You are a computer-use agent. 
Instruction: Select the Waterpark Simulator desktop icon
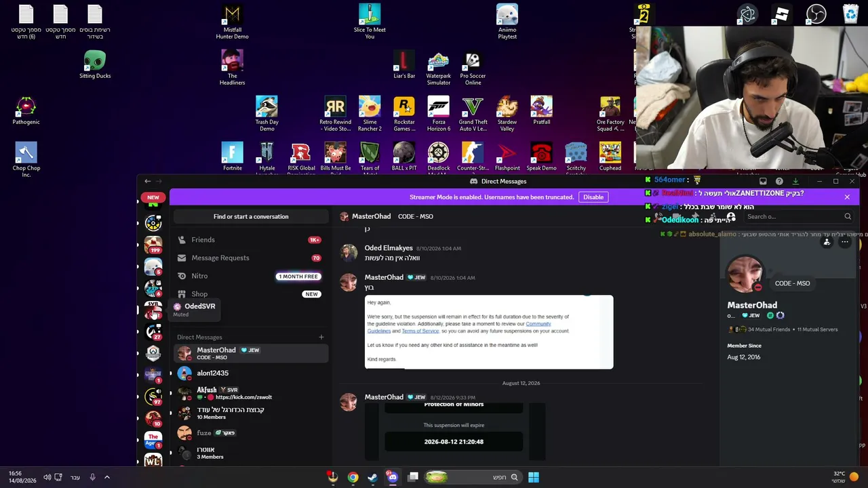tap(439, 68)
